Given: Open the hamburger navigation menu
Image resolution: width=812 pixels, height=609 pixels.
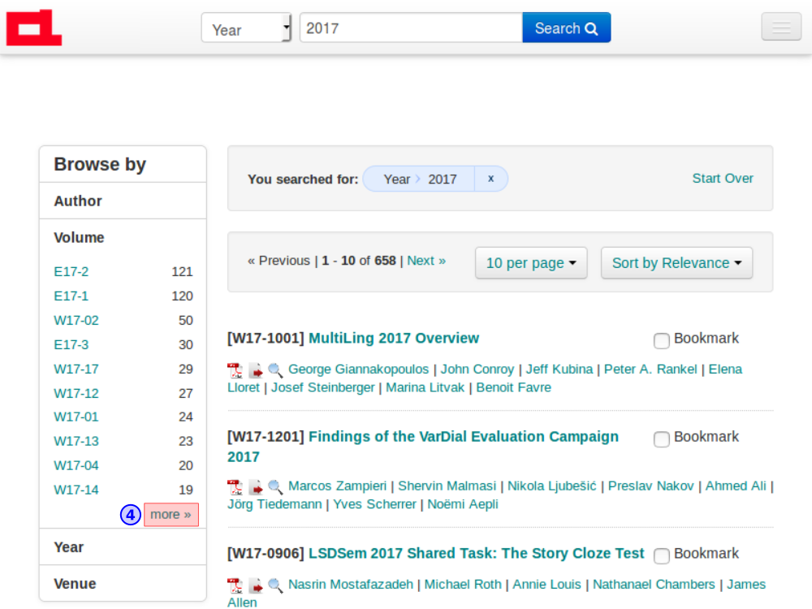Looking at the screenshot, I should (781, 27).
